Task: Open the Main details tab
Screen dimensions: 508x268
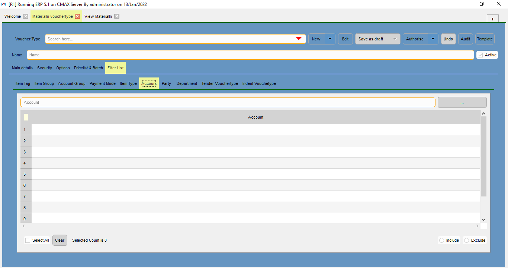Action: pyautogui.click(x=22, y=68)
